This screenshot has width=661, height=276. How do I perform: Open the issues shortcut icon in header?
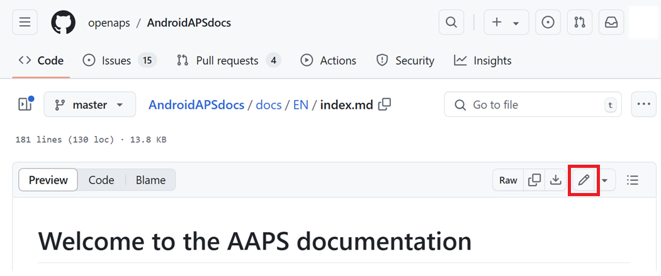pyautogui.click(x=548, y=22)
